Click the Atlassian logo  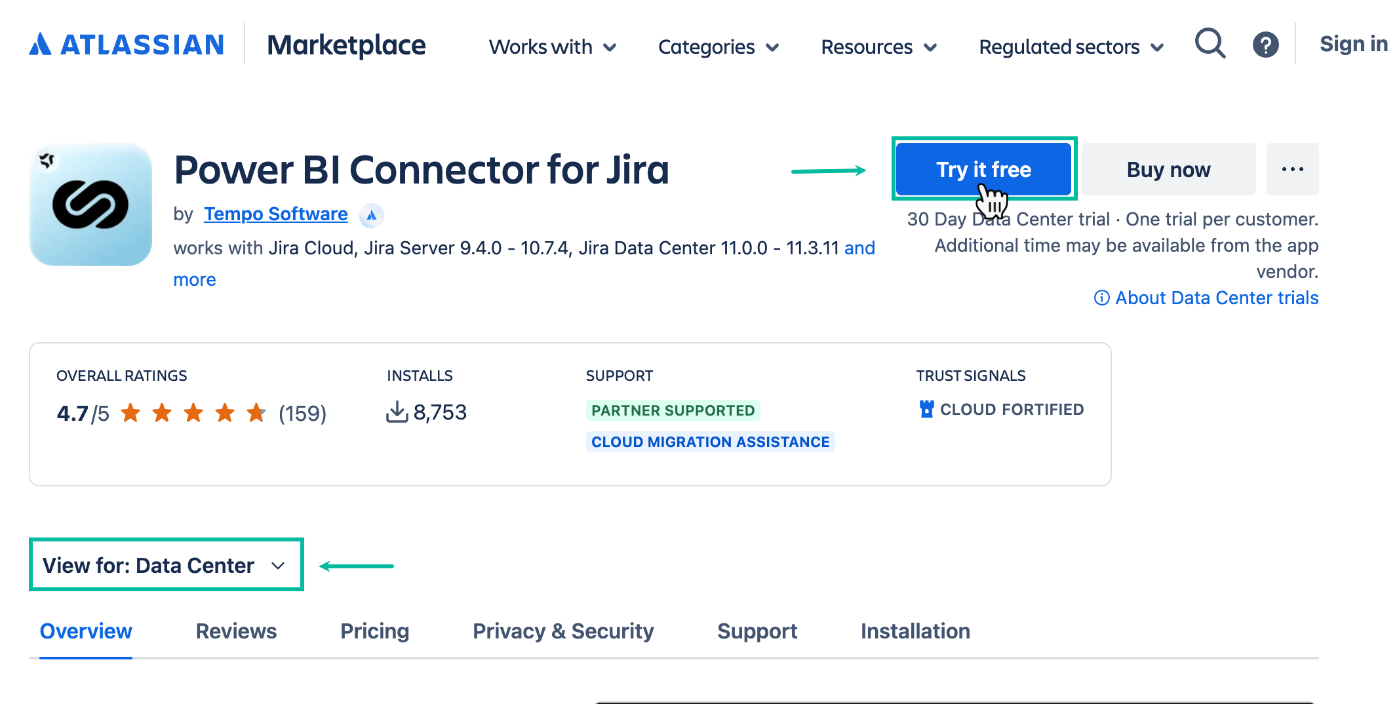(x=127, y=45)
